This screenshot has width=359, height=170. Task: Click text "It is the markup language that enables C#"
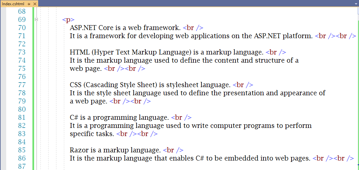click(137, 158)
